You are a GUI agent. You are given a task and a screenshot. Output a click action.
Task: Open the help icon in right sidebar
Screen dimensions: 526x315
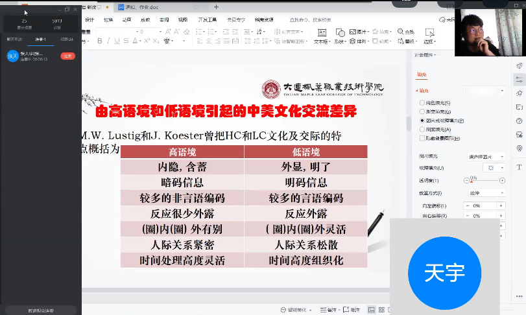pos(520,121)
